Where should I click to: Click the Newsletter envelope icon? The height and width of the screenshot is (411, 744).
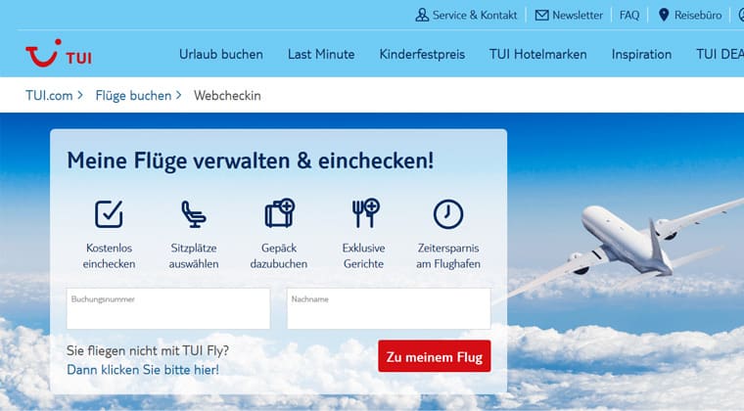[542, 16]
